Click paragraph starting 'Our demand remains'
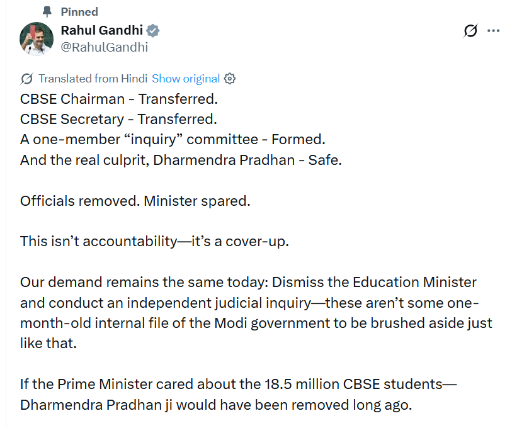 pos(256,313)
